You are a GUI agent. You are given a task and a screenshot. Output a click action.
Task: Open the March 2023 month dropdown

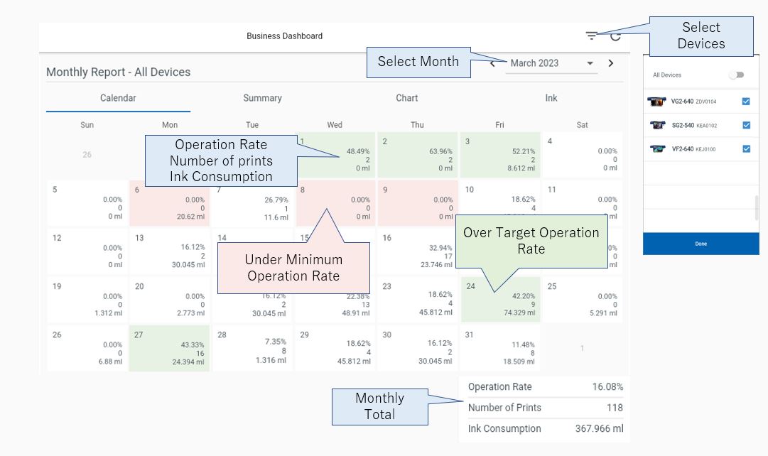pos(551,63)
